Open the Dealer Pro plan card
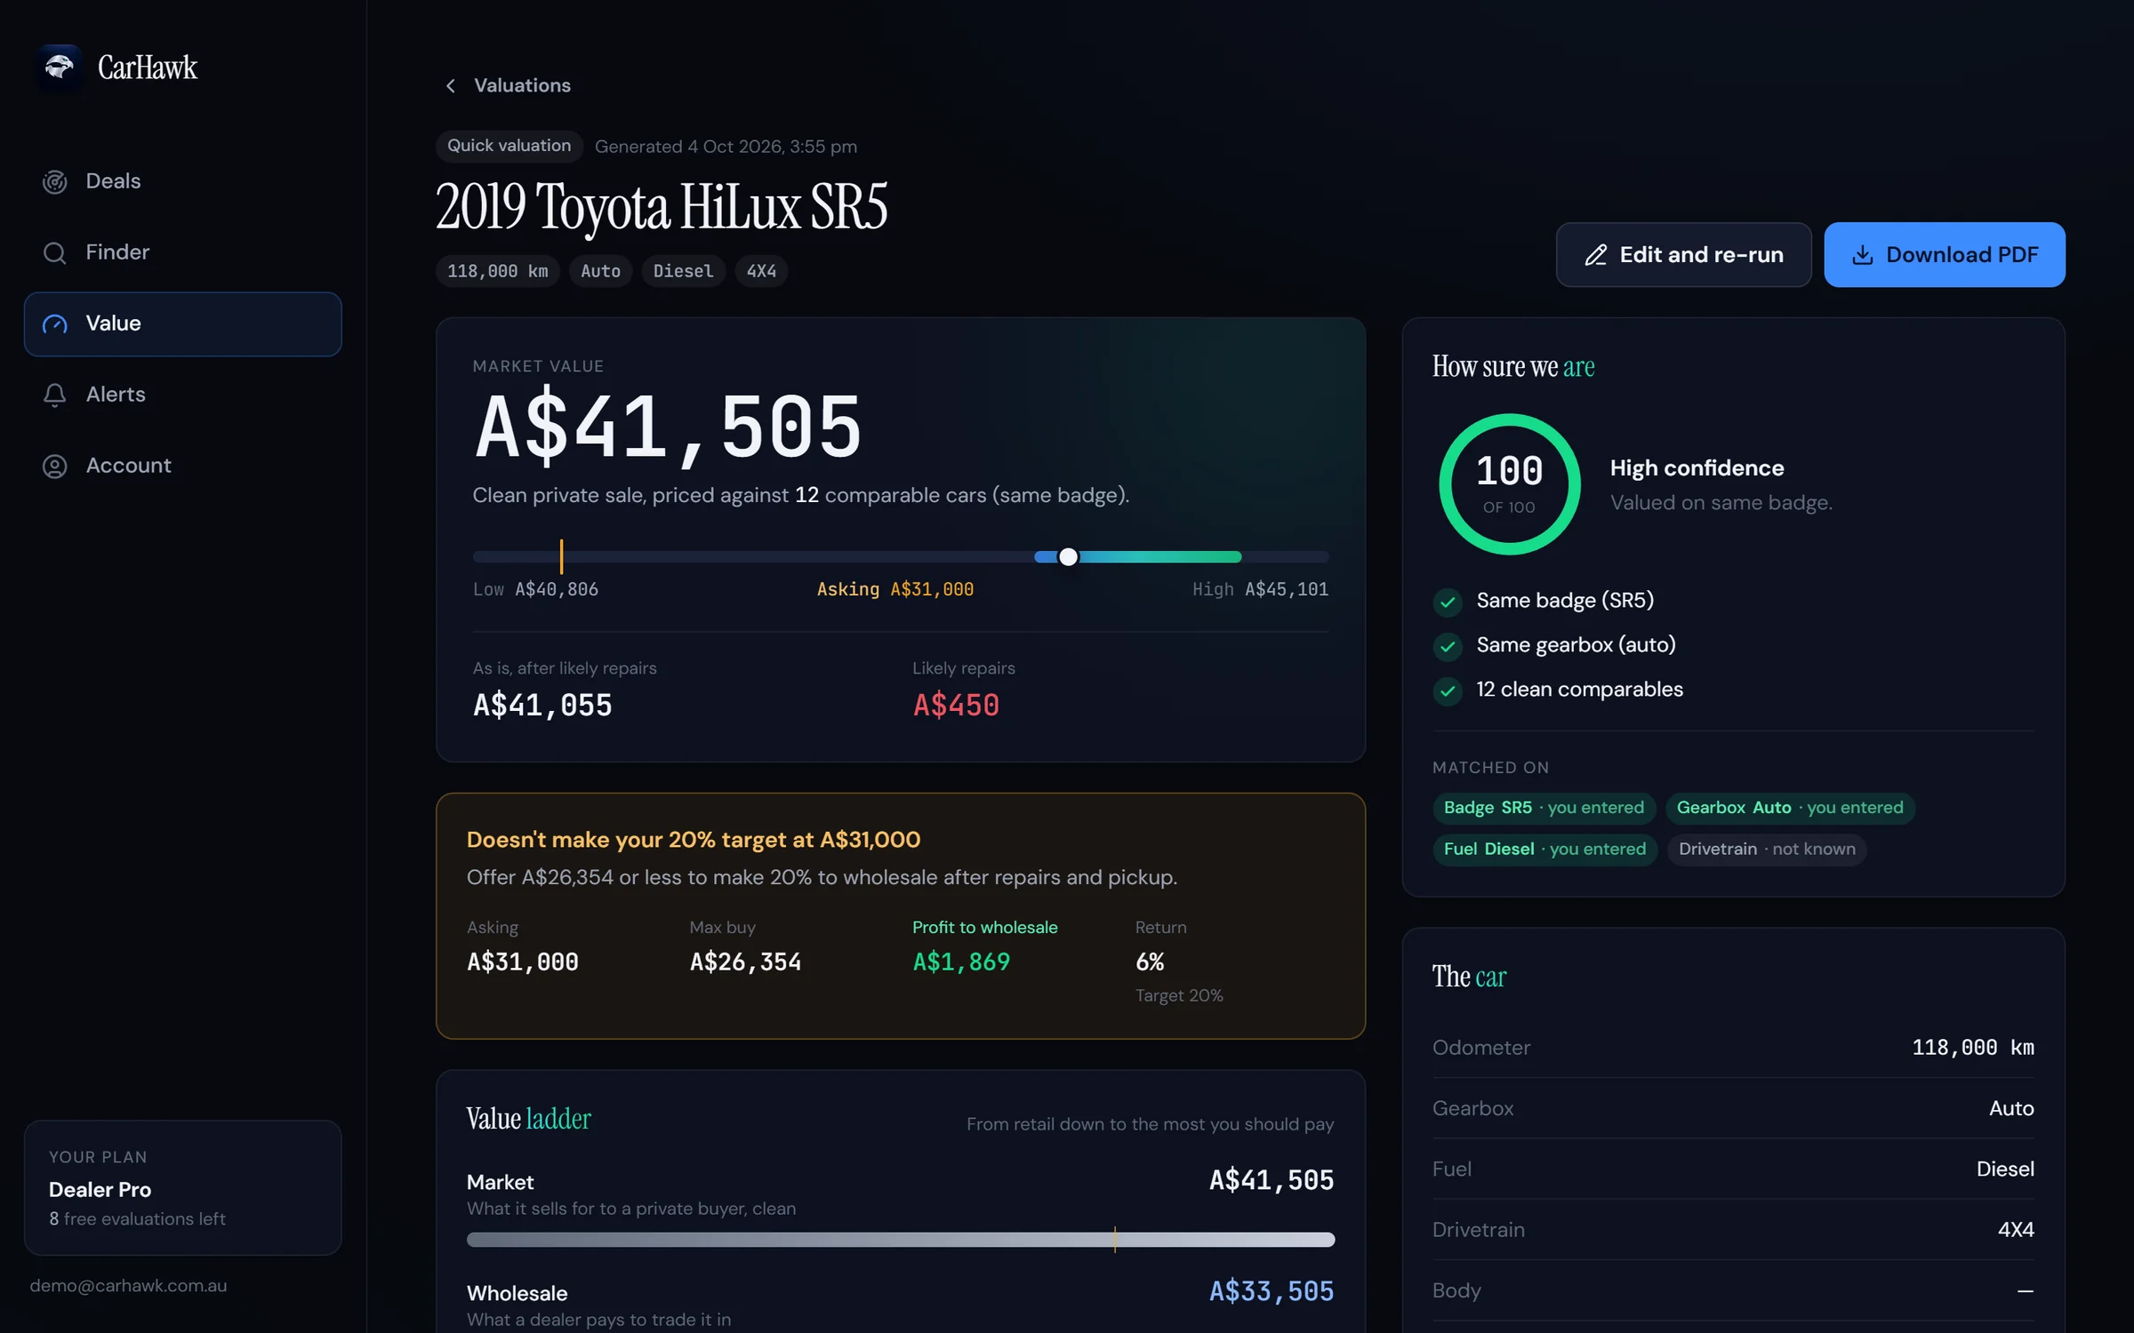Screen dimensions: 2134x1333 coord(183,1187)
